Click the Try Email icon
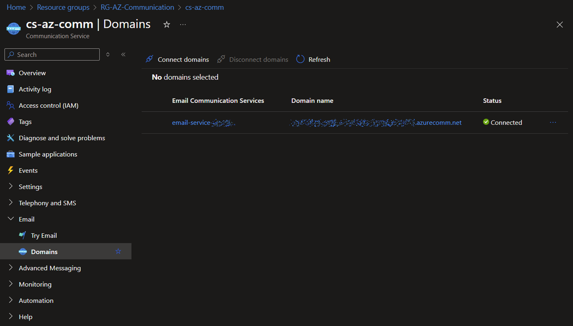 tap(22, 235)
